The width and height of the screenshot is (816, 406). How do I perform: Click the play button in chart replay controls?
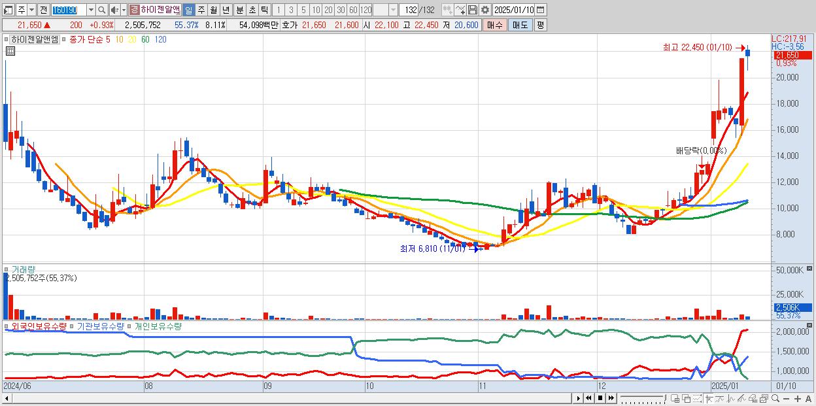[x=579, y=398]
